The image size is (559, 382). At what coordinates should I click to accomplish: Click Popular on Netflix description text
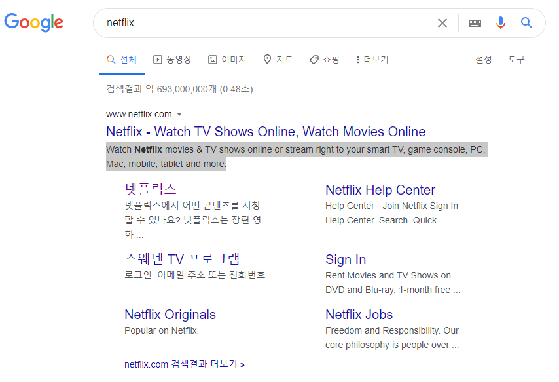point(162,331)
